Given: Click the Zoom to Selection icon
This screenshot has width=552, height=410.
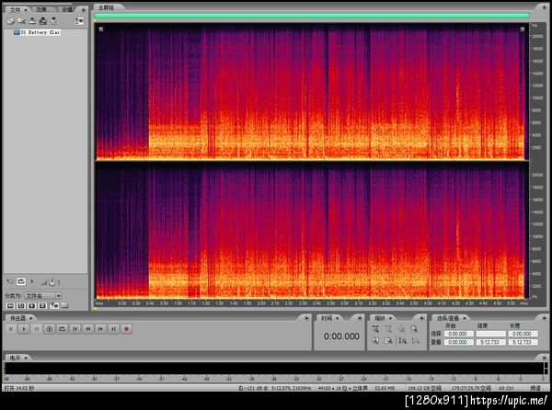Looking at the screenshot, I should point(414,329).
